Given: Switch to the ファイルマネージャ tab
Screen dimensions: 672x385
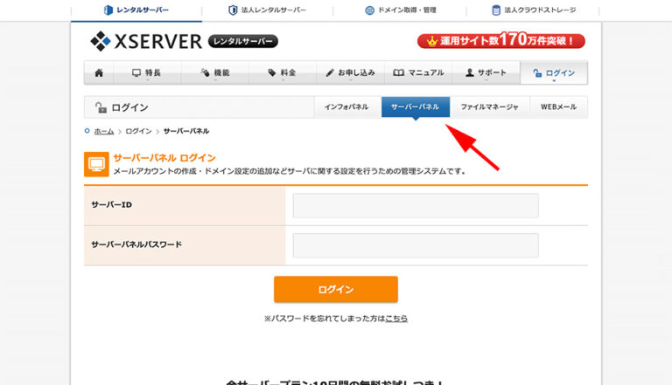Looking at the screenshot, I should click(x=490, y=107).
